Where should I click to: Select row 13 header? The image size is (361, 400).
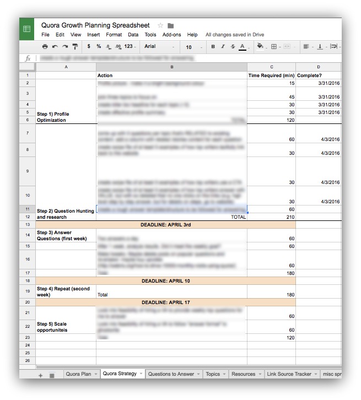(x=28, y=224)
